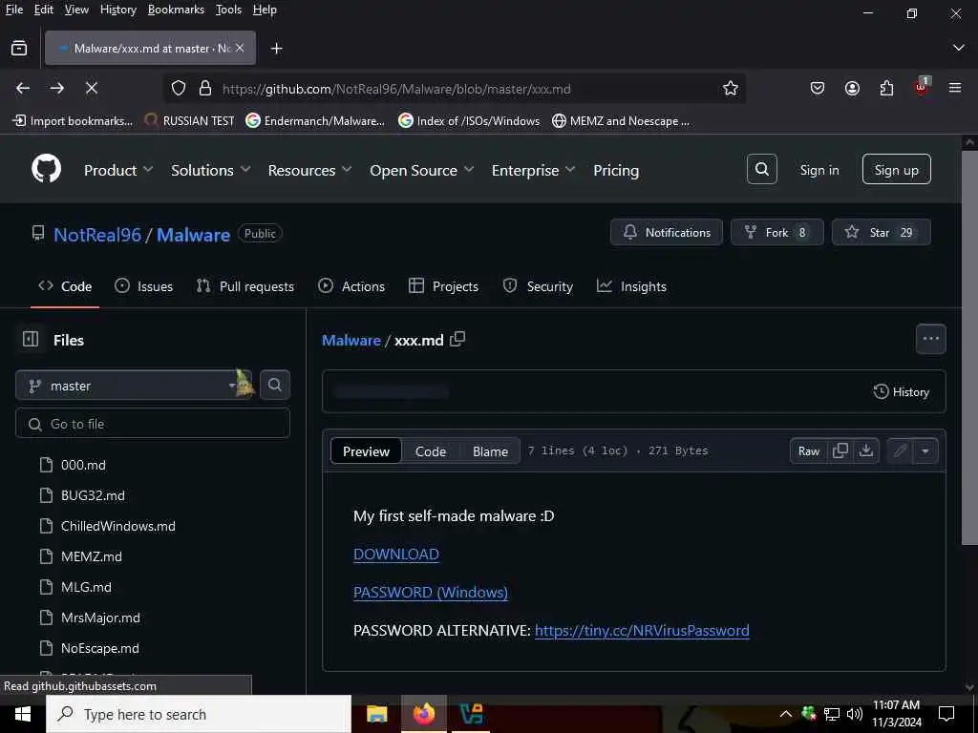This screenshot has width=978, height=733.
Task: Switch to the Issues tab
Action: coord(144,286)
